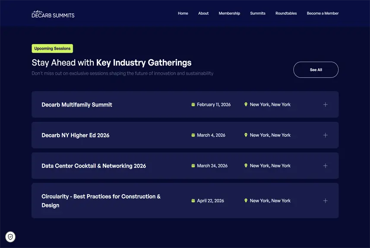Screen dimensions: 370x248
Task: Click the February 11, 2026 date text
Action: tap(214, 104)
